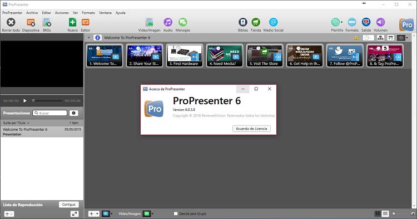The image size is (417, 219).
Task: Open the Acciones menu
Action: [x=62, y=13]
